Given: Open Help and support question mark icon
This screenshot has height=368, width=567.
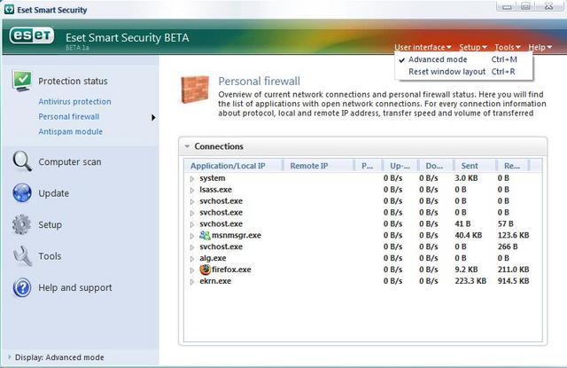Looking at the screenshot, I should coord(22,287).
